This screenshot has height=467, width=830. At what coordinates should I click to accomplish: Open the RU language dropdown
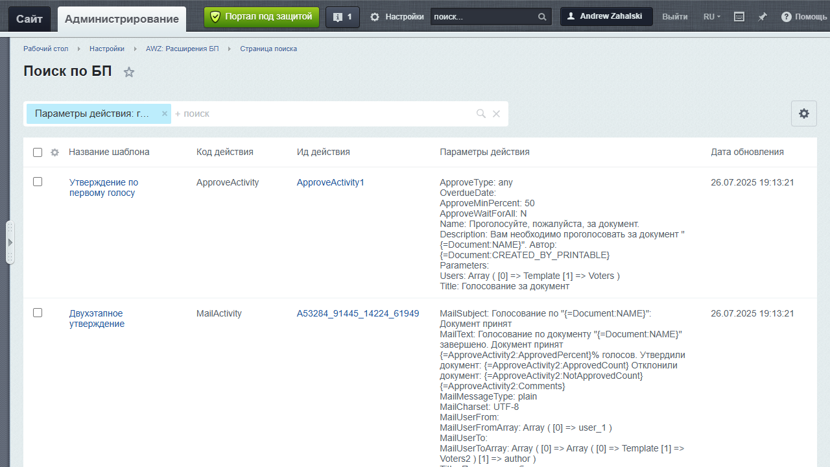point(711,17)
